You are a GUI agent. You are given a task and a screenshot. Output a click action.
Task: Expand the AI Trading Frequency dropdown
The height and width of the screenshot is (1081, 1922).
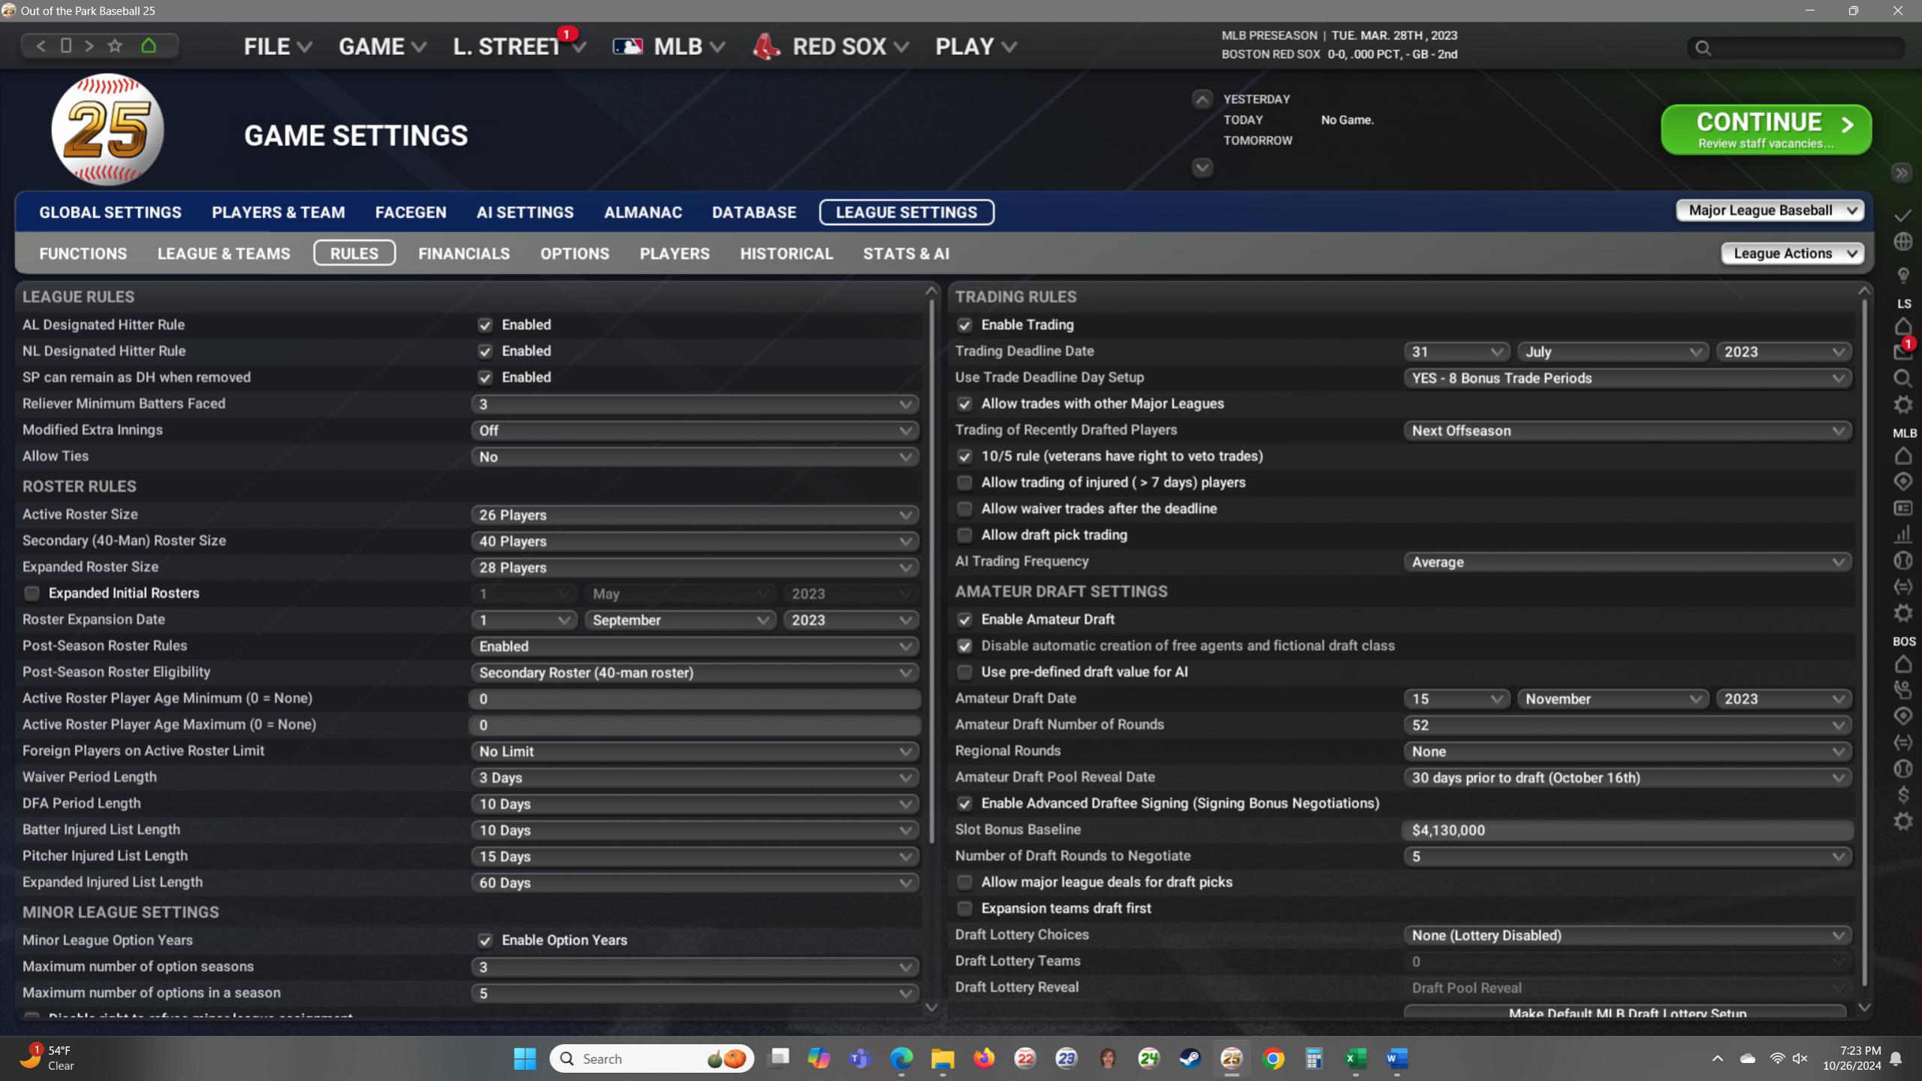coord(1627,562)
